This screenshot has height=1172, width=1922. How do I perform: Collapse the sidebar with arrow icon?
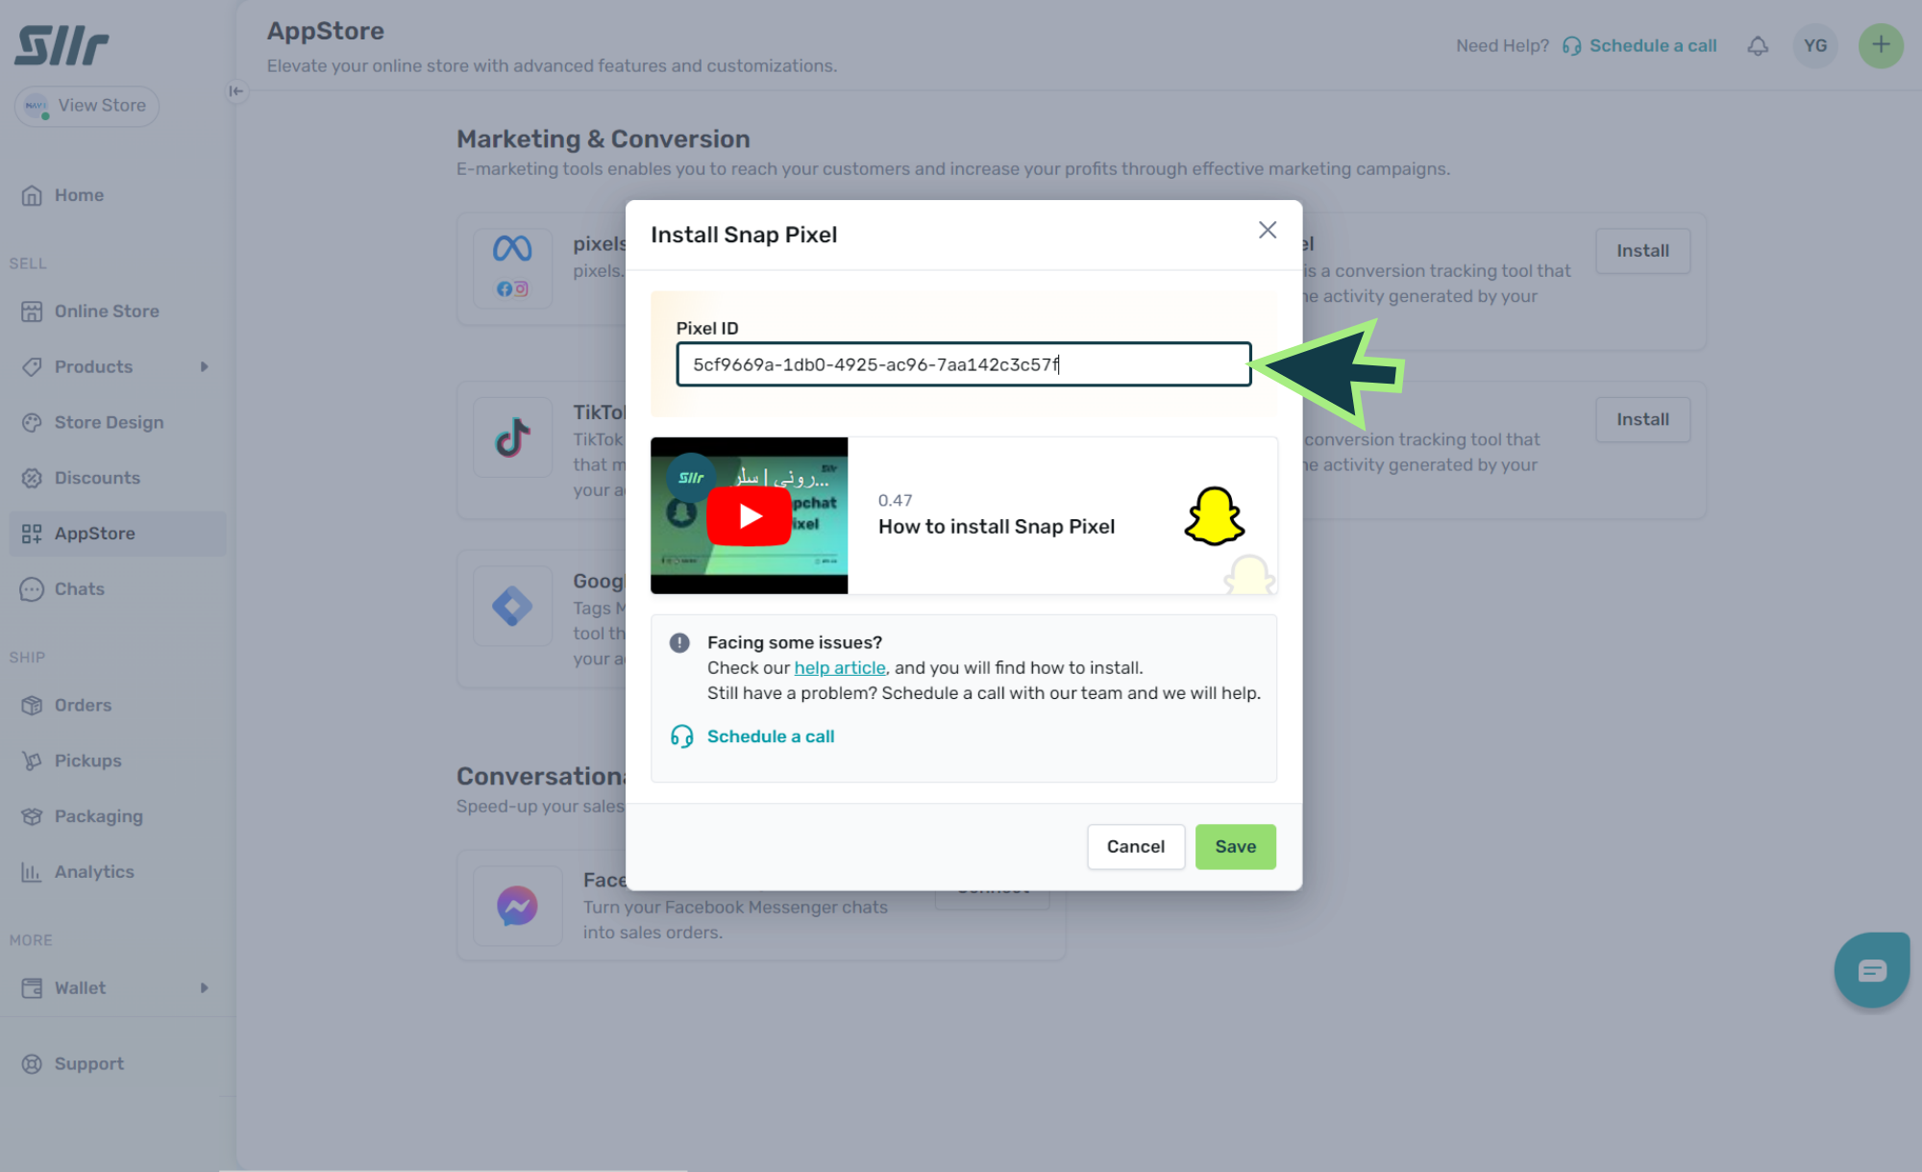(x=236, y=91)
